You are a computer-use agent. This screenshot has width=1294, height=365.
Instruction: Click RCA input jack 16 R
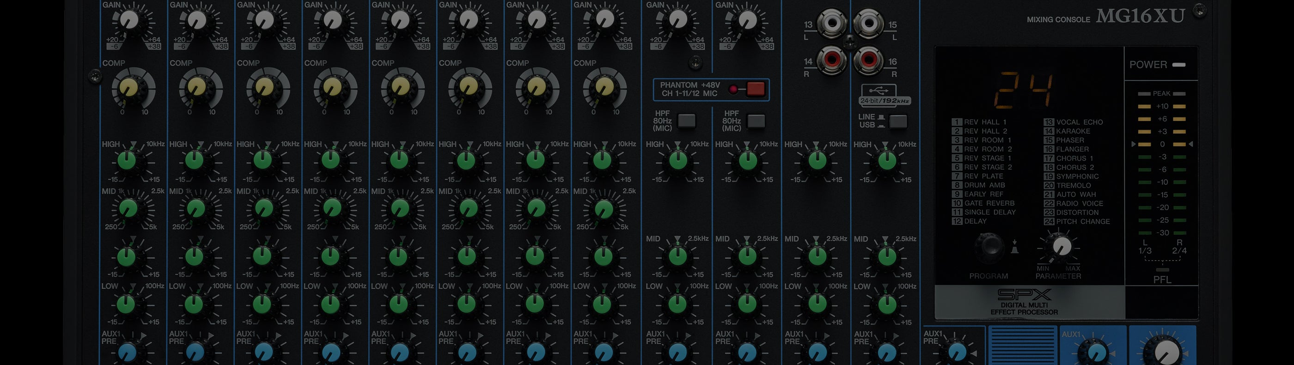[x=868, y=60]
